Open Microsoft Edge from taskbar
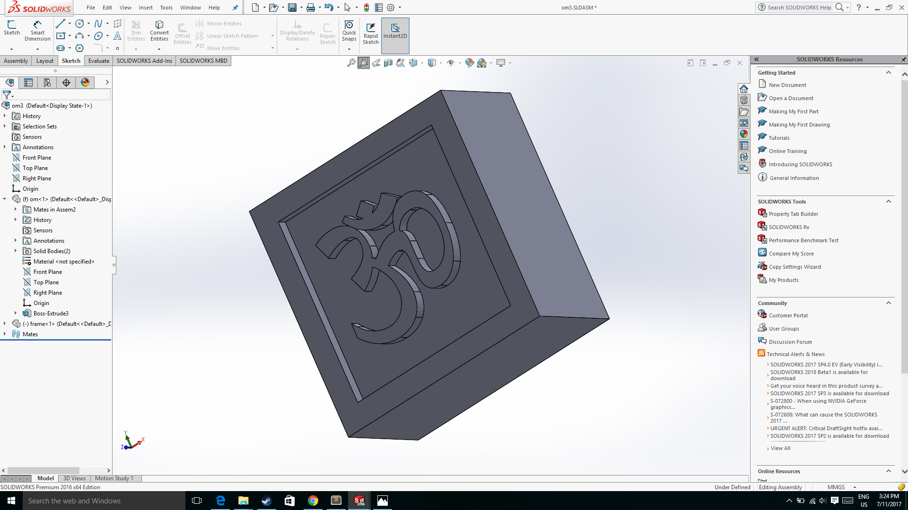The image size is (908, 510). coord(220,501)
